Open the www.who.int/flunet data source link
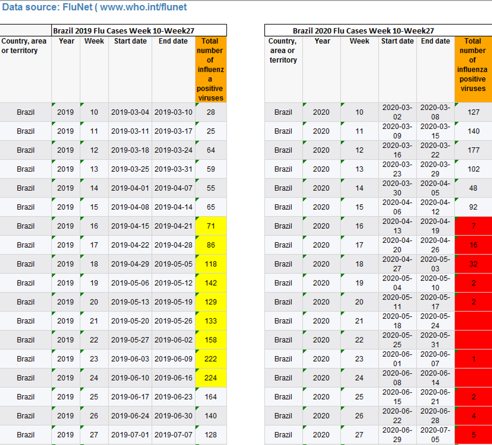 [143, 7]
